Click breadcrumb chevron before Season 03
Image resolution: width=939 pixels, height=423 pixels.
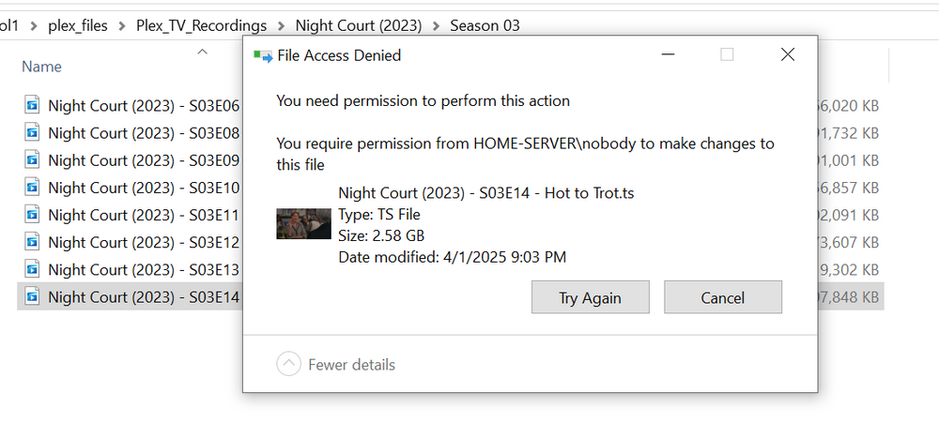coord(436,25)
